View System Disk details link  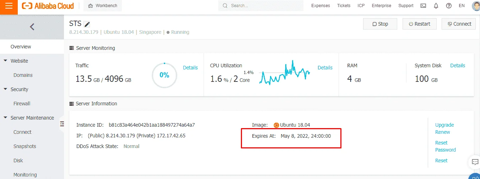coord(458,65)
